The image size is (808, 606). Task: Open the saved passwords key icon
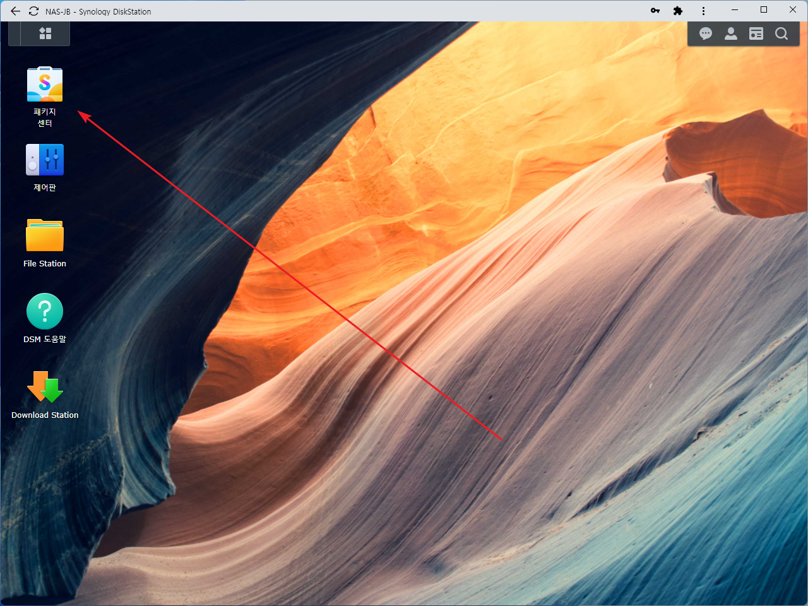(x=655, y=11)
